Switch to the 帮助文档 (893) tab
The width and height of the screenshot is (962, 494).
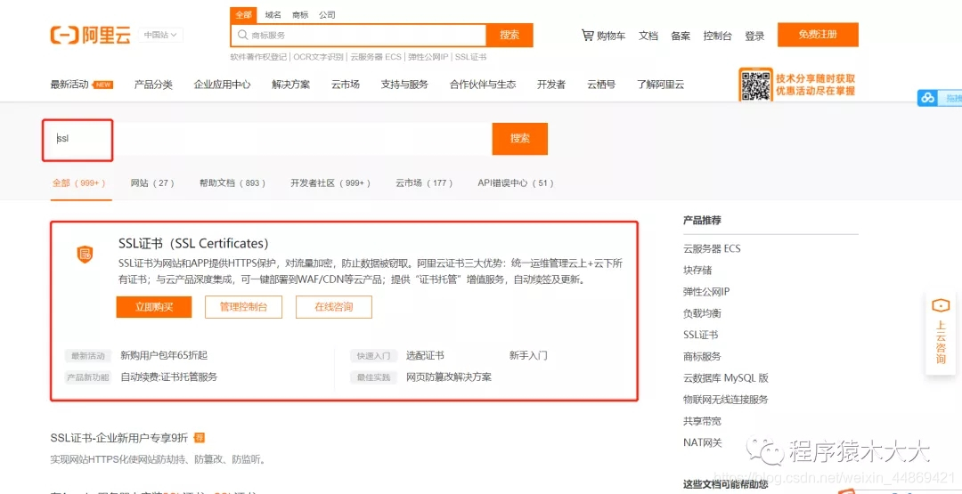(x=233, y=182)
